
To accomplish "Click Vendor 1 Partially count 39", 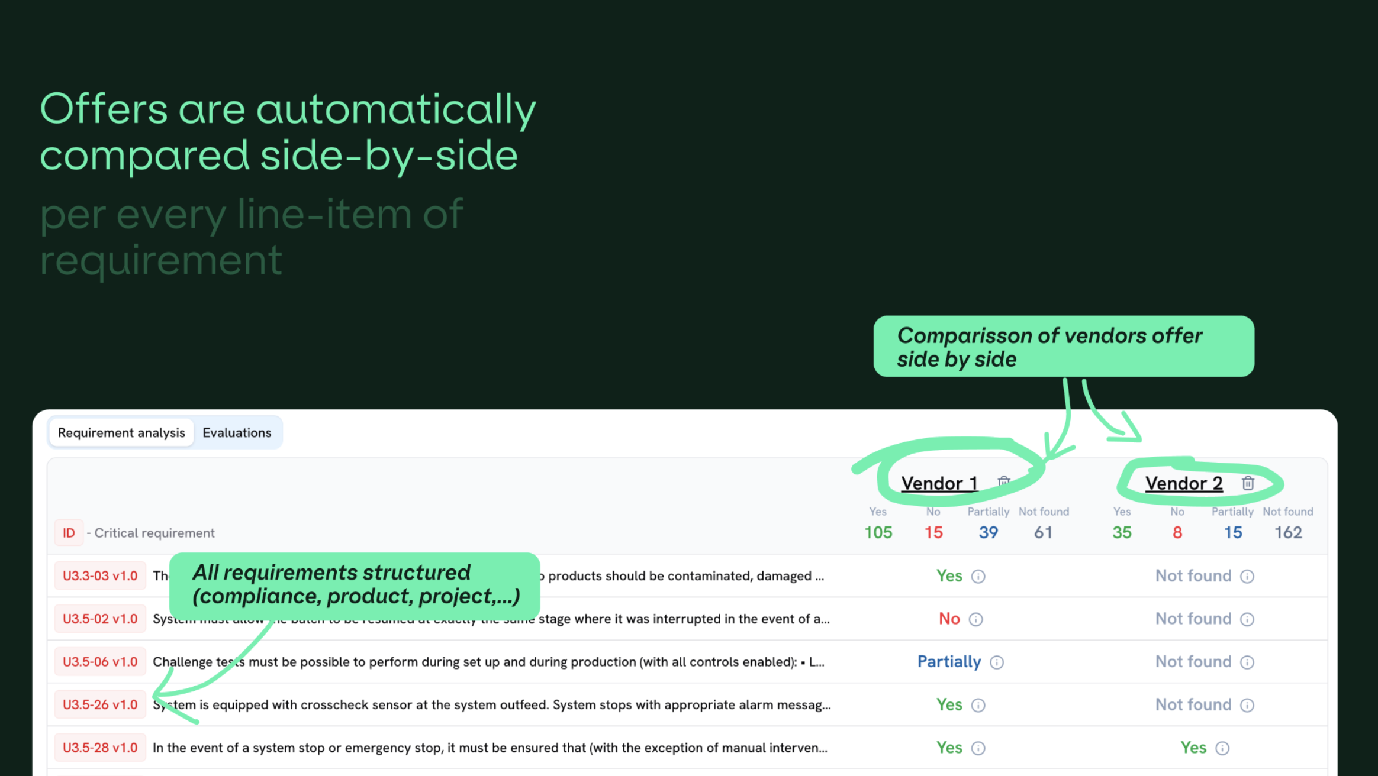I will 988,532.
